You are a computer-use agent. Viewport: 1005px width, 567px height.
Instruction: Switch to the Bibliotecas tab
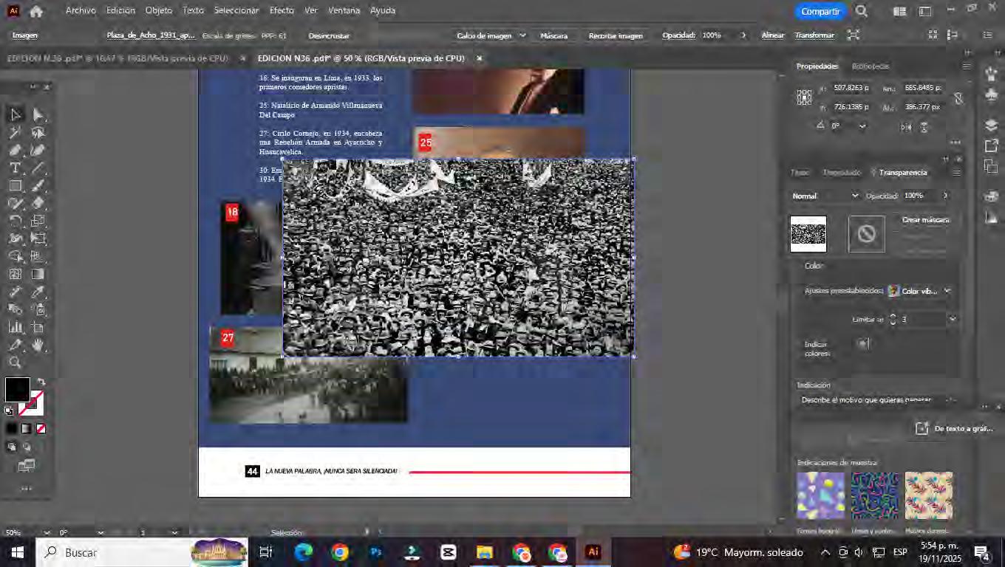tap(871, 66)
